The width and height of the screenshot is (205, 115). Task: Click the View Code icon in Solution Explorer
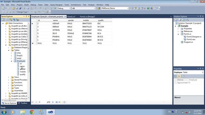[187, 20]
